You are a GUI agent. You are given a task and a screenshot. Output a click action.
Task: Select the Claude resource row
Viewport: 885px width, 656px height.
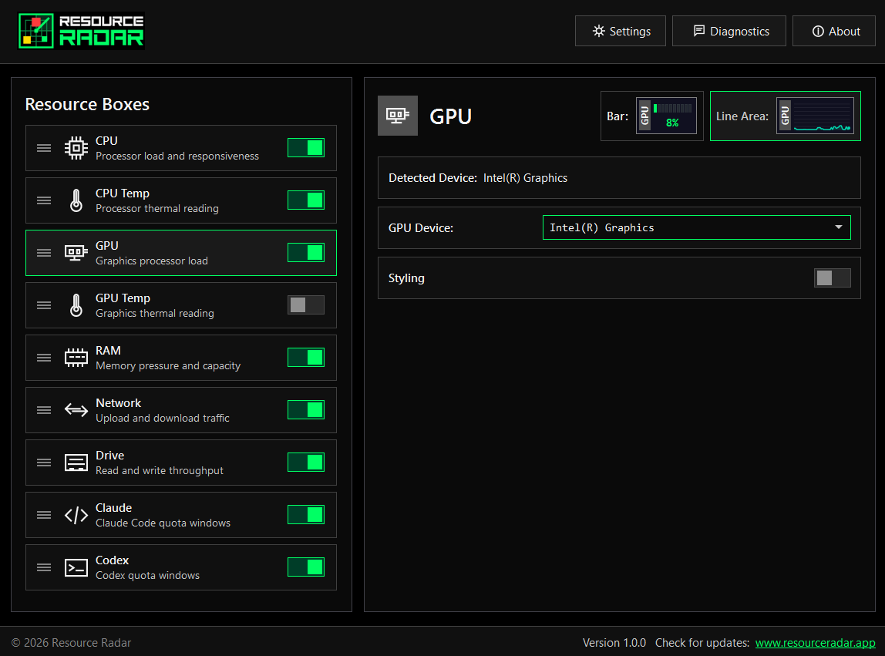(x=181, y=515)
